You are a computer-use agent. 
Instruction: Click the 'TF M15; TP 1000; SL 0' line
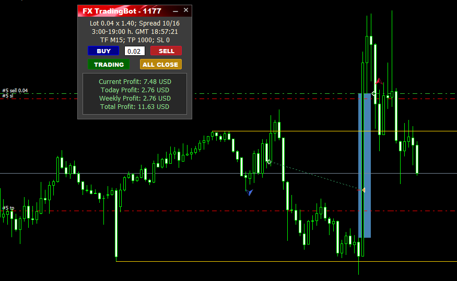click(135, 40)
